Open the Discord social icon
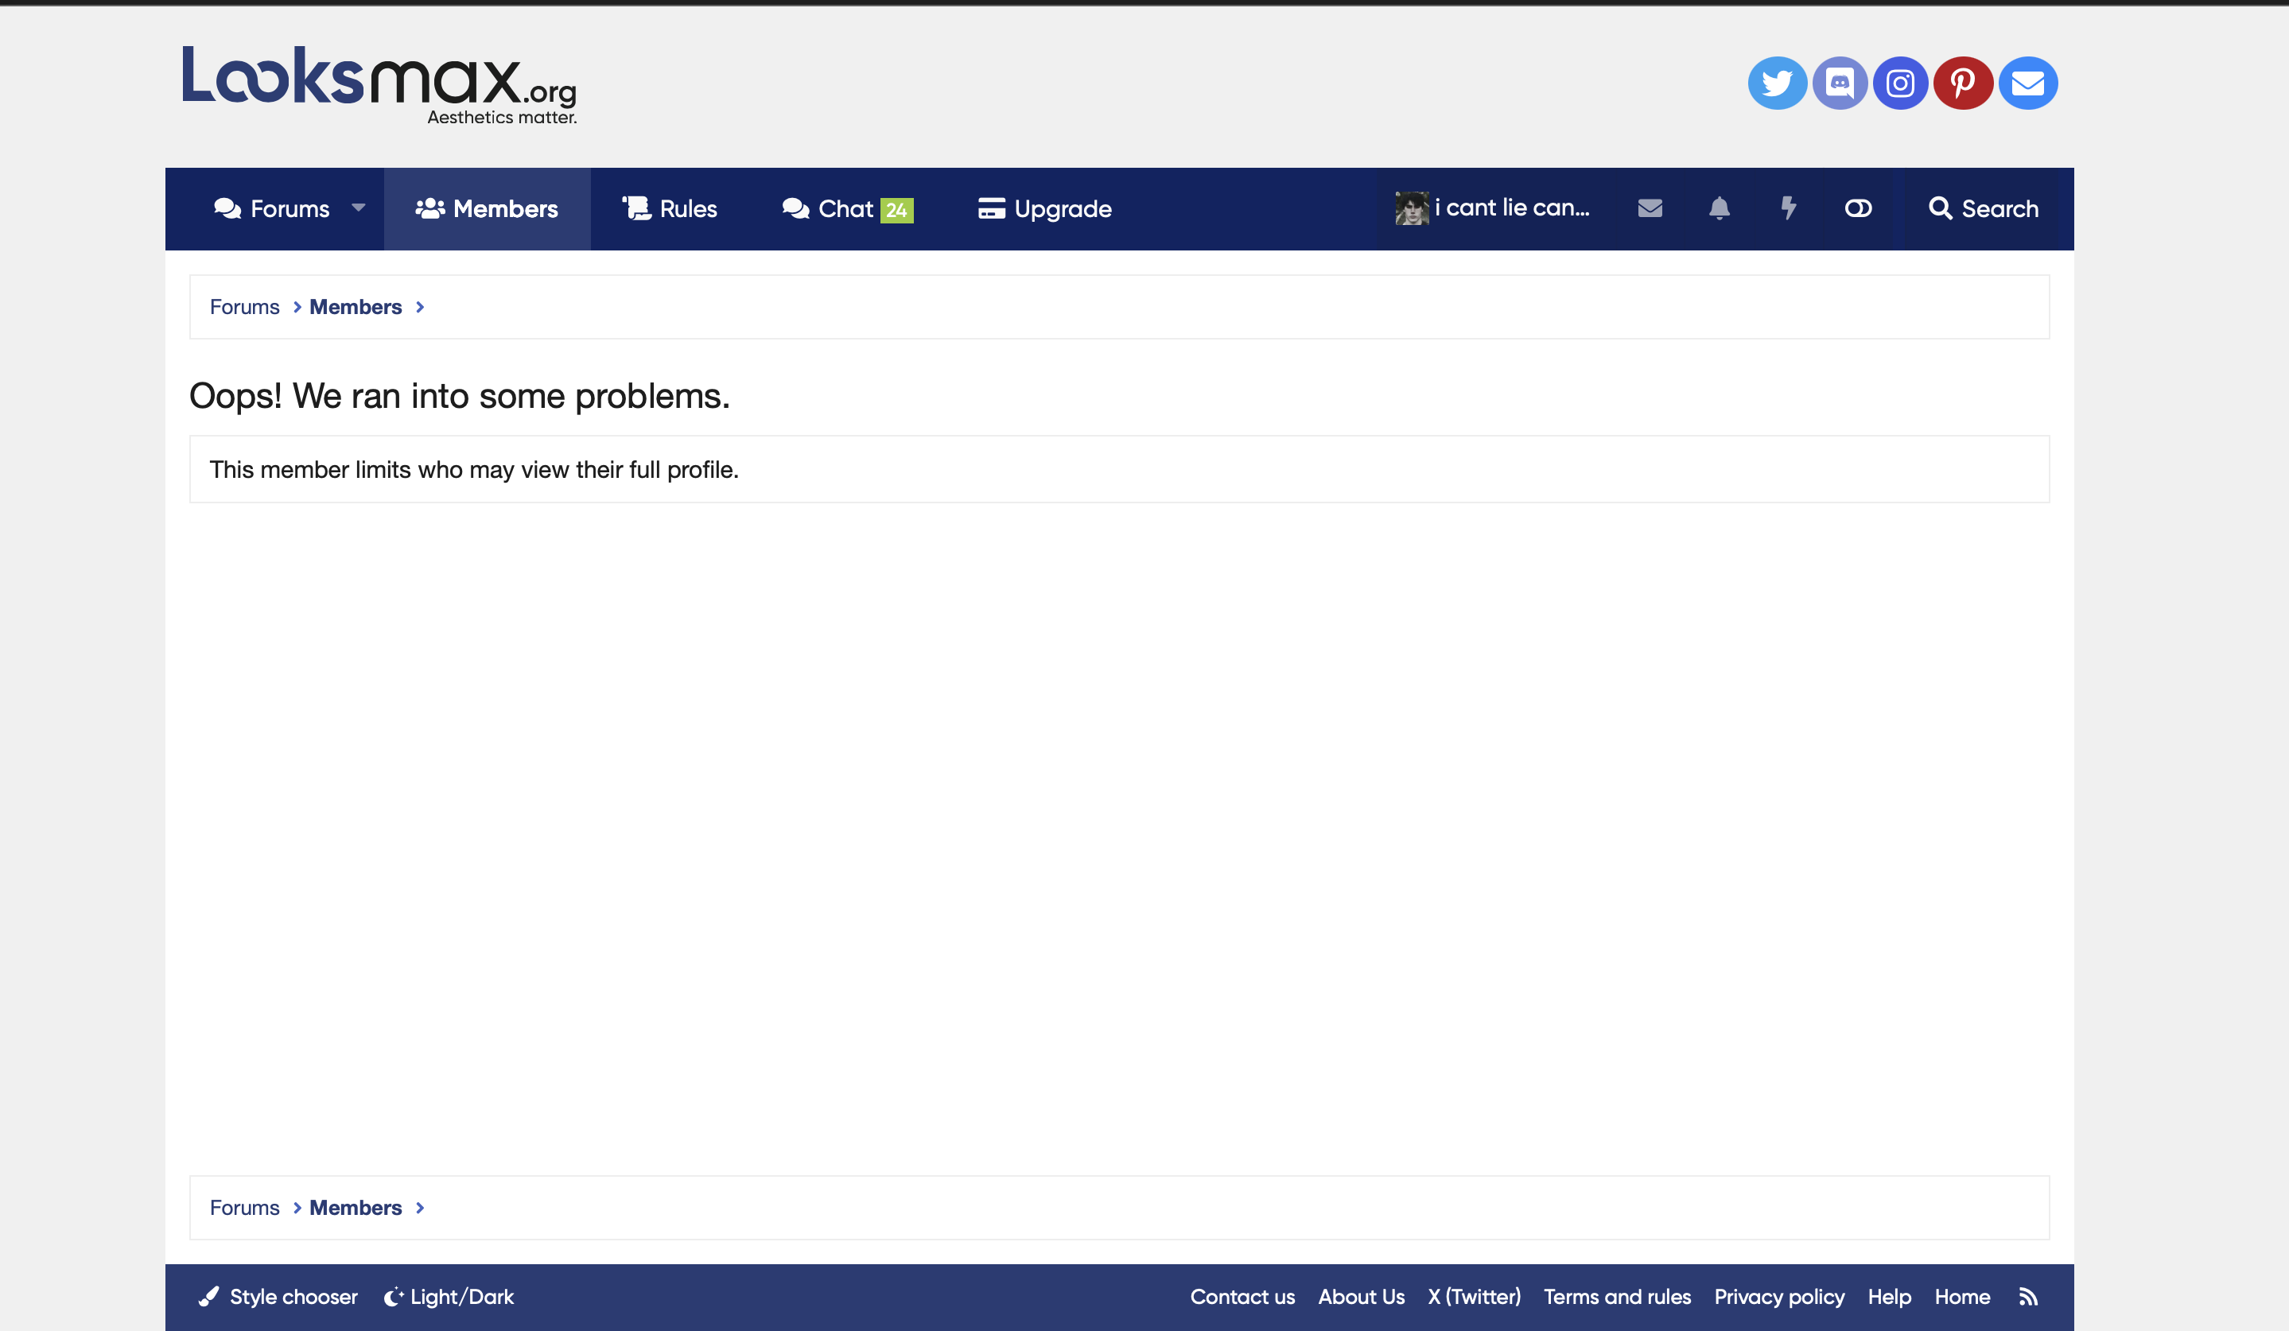2289x1331 pixels. tap(1840, 83)
